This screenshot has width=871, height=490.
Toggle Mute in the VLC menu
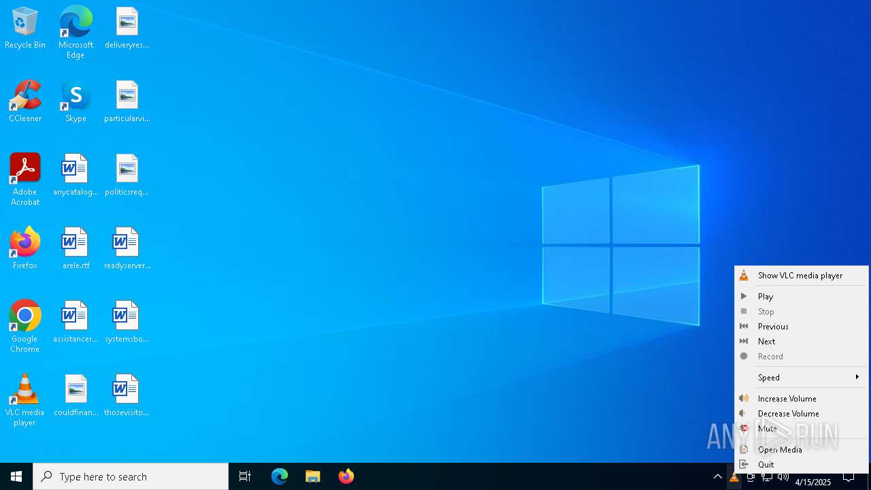[802, 429]
